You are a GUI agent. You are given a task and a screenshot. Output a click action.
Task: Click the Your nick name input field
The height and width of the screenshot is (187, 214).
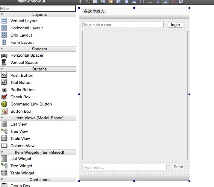[123, 25]
